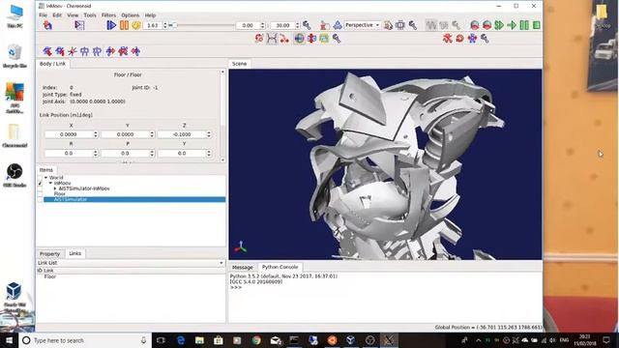619x348 pixels.
Task: Click the red branching joint kinematics icon
Action: (x=284, y=39)
